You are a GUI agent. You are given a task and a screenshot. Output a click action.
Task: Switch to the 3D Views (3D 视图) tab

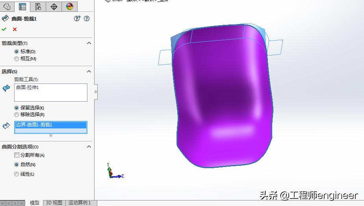coord(54,203)
